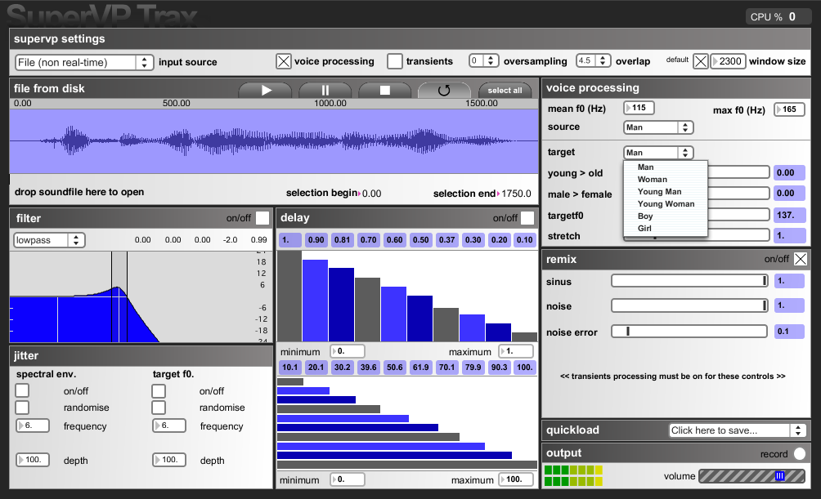Click the targetf0 value 137 box
The width and height of the screenshot is (821, 499).
[x=789, y=215]
